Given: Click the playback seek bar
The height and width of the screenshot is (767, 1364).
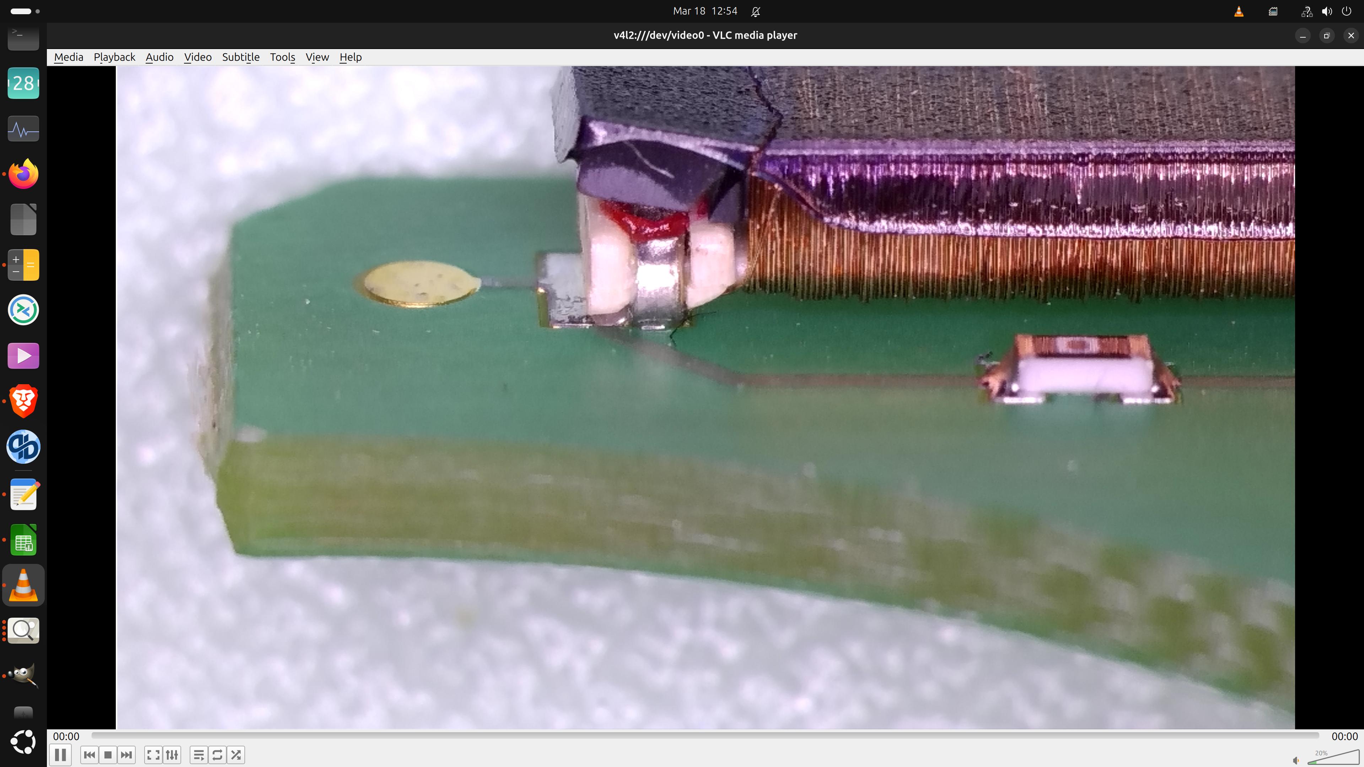Looking at the screenshot, I should coord(705,735).
